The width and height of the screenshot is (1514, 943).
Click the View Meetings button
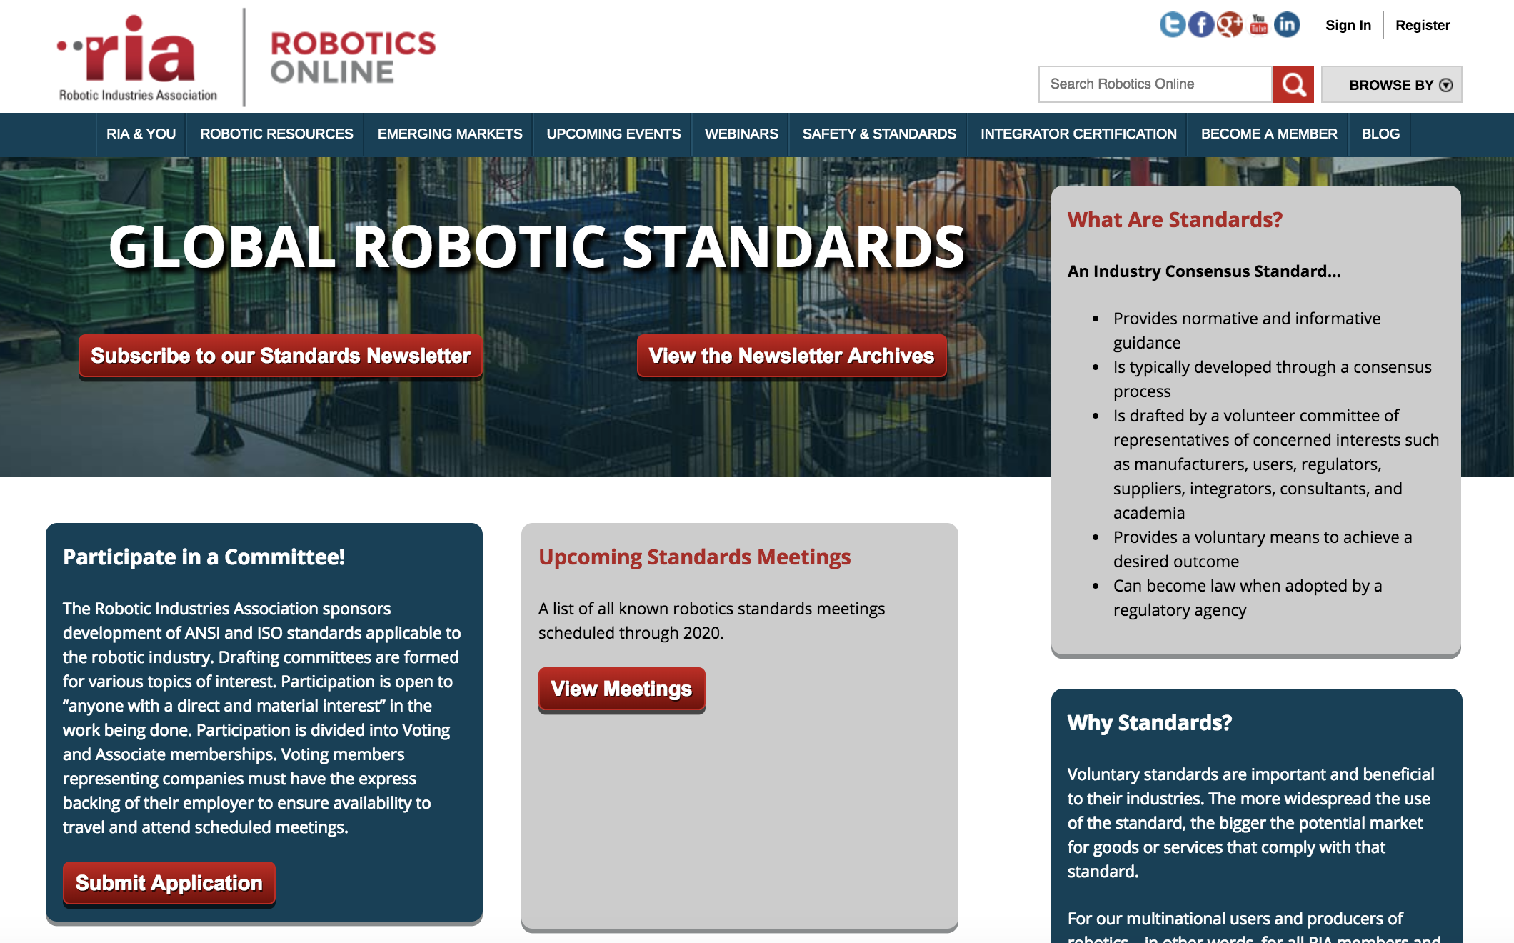[621, 688]
